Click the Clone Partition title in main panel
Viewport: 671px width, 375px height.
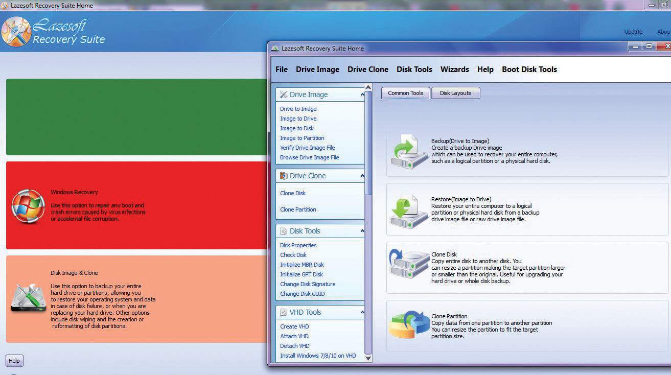pyautogui.click(x=449, y=316)
